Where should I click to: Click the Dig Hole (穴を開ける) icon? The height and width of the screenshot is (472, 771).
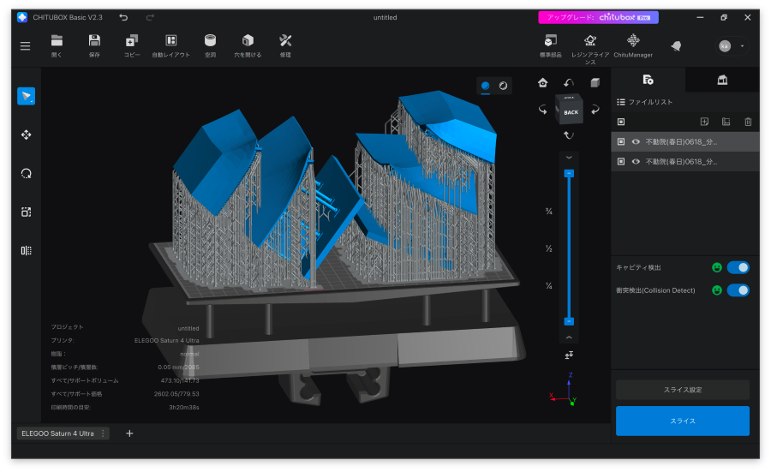[x=248, y=40]
